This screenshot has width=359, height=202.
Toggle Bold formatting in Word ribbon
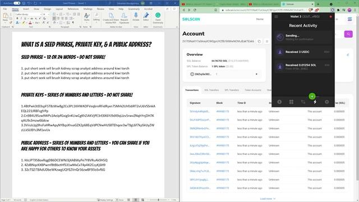[x=17, y=19]
